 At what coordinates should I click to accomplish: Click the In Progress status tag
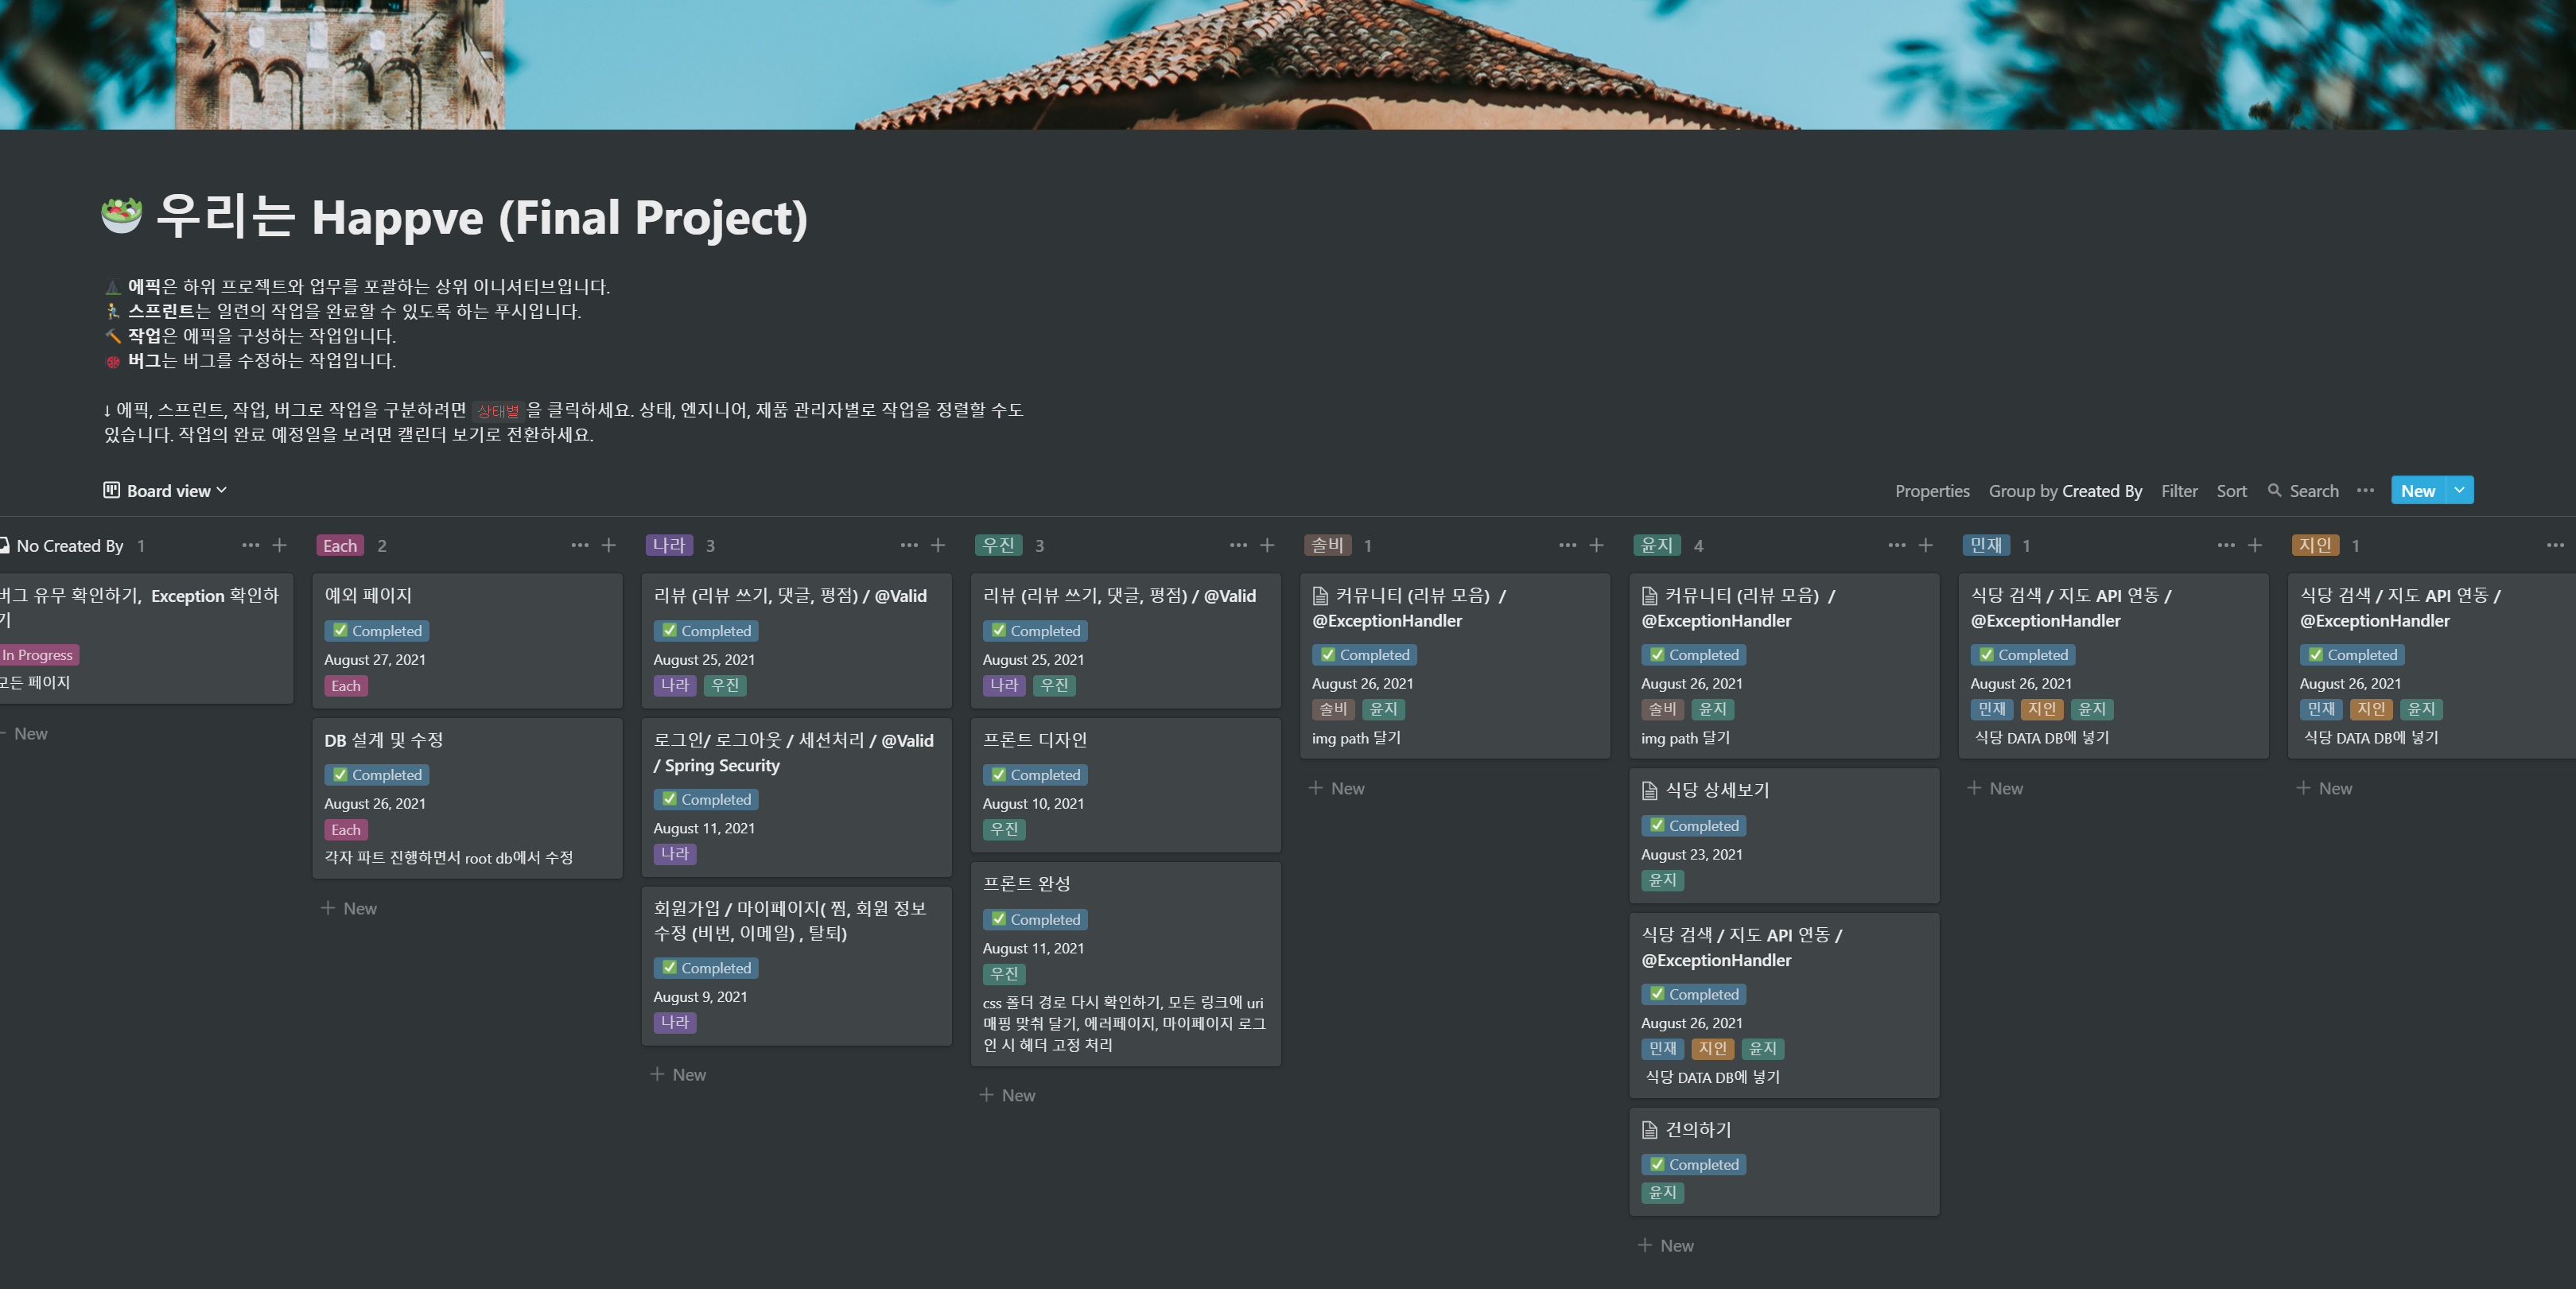click(38, 655)
